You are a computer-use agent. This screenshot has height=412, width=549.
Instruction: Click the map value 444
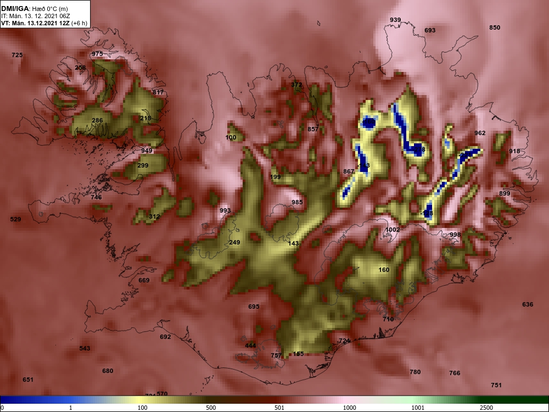click(x=250, y=346)
